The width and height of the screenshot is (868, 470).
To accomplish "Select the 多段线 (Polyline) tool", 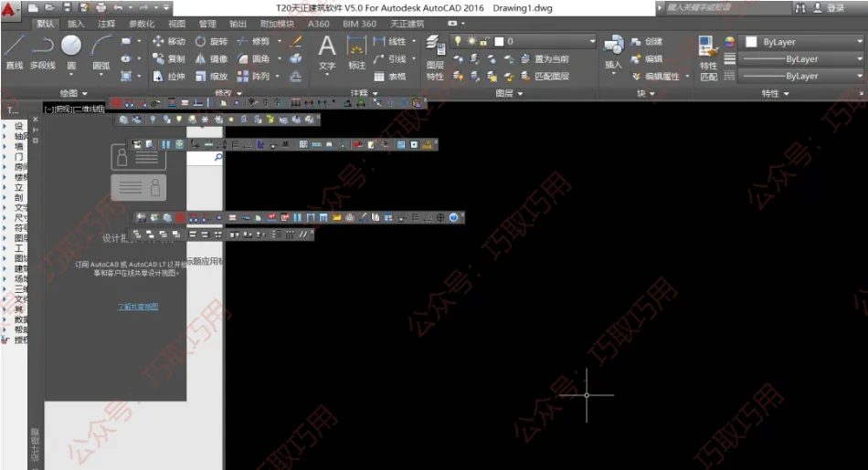I will (43, 53).
